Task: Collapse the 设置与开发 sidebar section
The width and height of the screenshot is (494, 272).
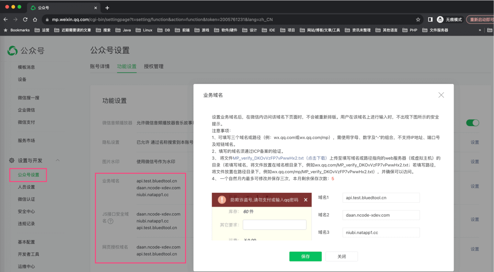Action: [x=58, y=160]
